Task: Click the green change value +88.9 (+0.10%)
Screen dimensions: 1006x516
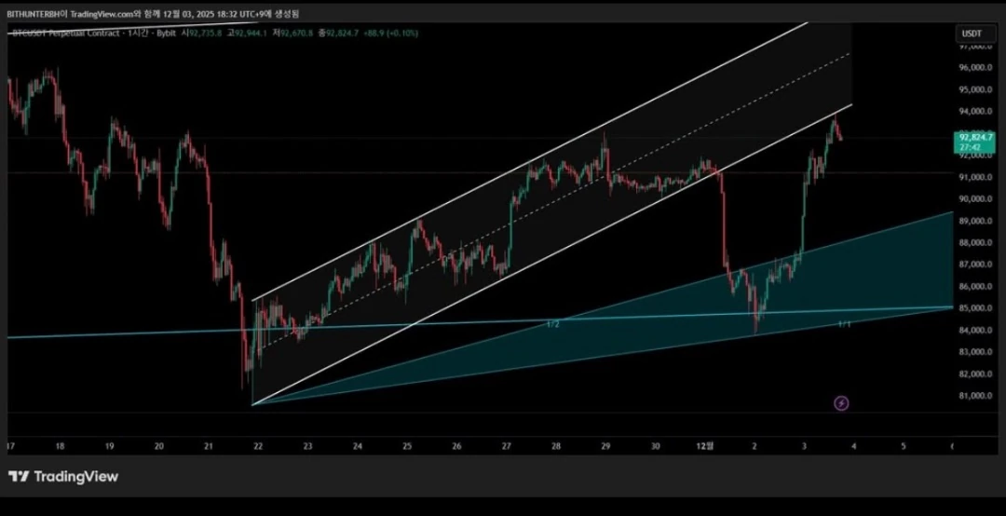Action: [389, 33]
